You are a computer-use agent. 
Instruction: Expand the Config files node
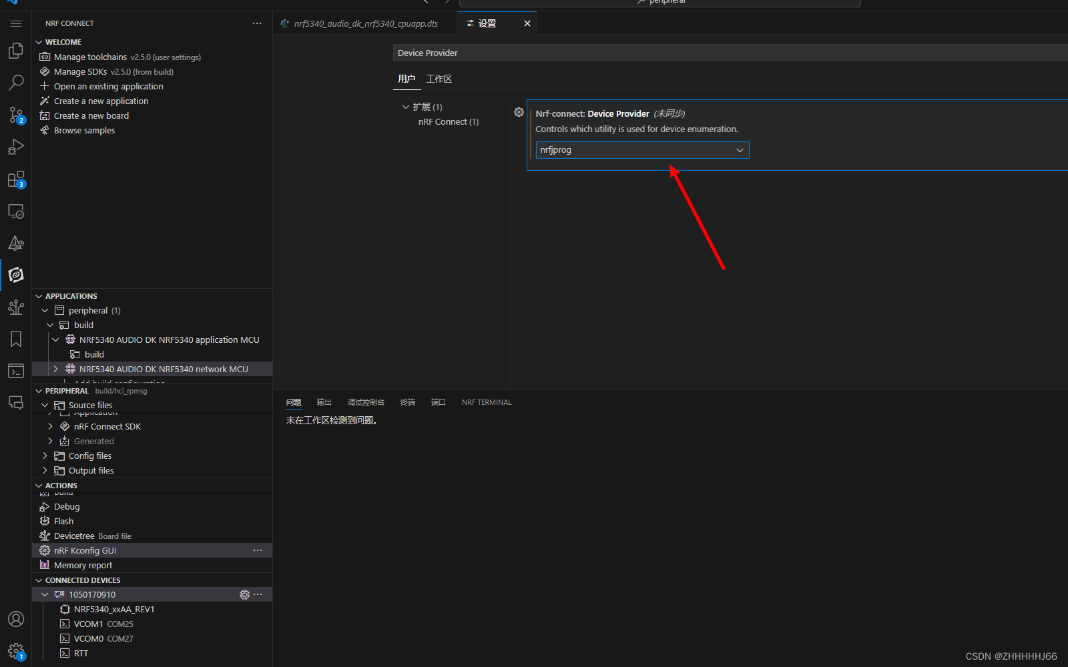[x=45, y=456]
